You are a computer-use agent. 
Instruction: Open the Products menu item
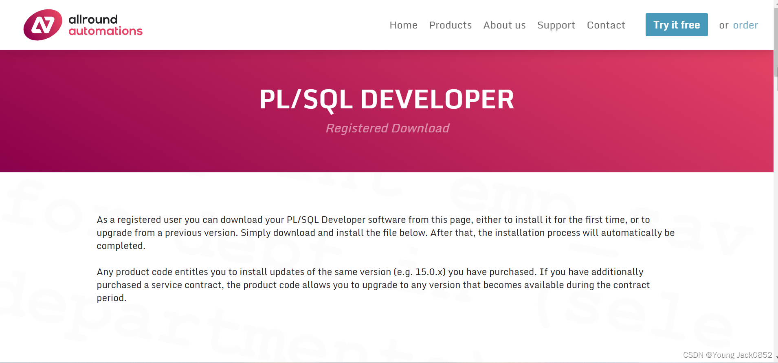[x=450, y=25]
